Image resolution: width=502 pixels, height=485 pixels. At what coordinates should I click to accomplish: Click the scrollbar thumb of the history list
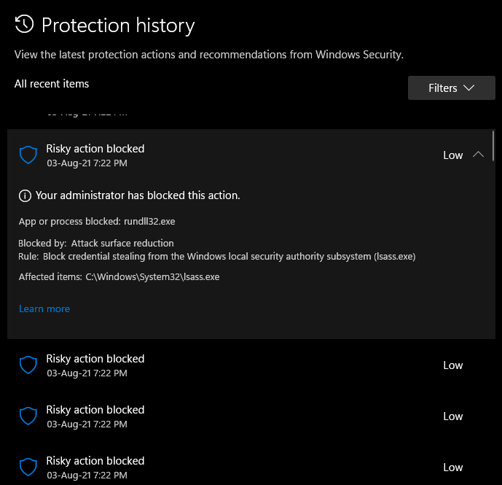(x=494, y=145)
